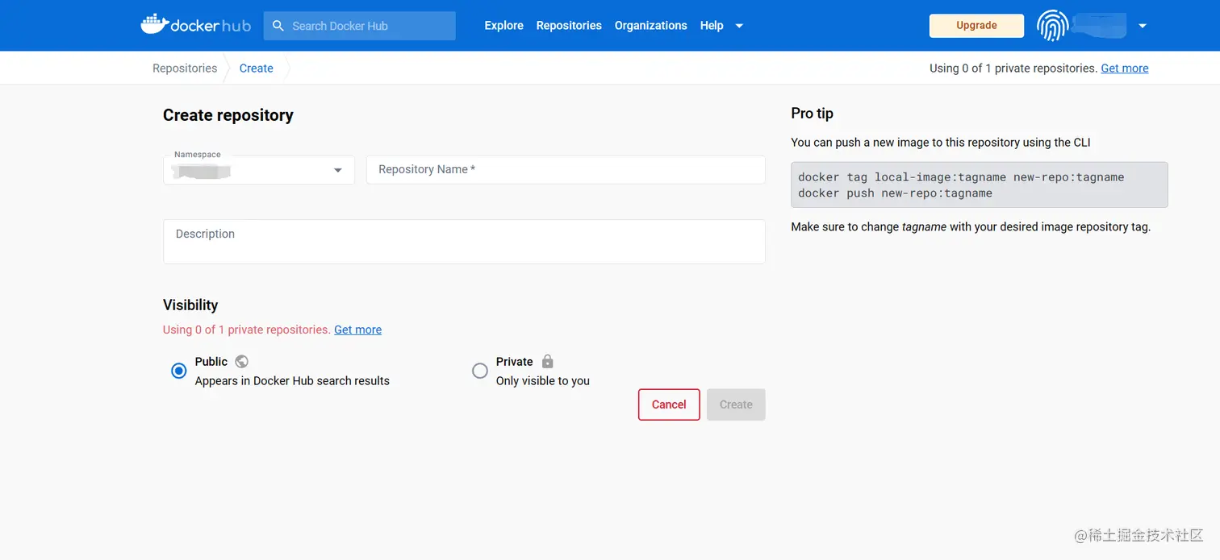Select the Public visibility radio button

click(x=179, y=371)
